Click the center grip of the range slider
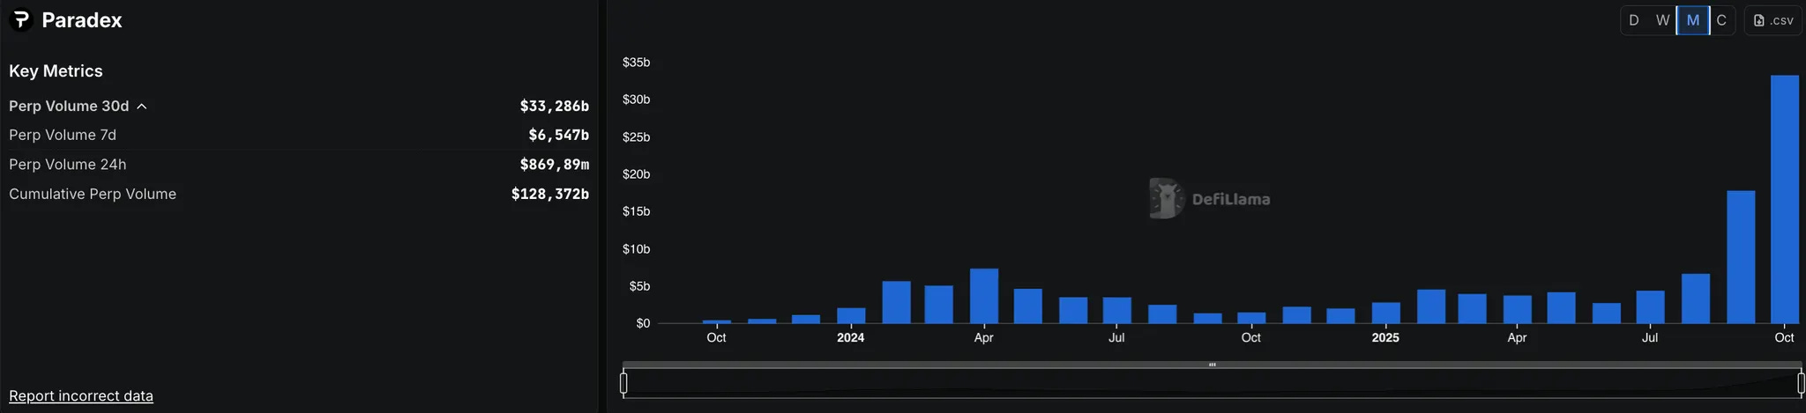 [1213, 365]
